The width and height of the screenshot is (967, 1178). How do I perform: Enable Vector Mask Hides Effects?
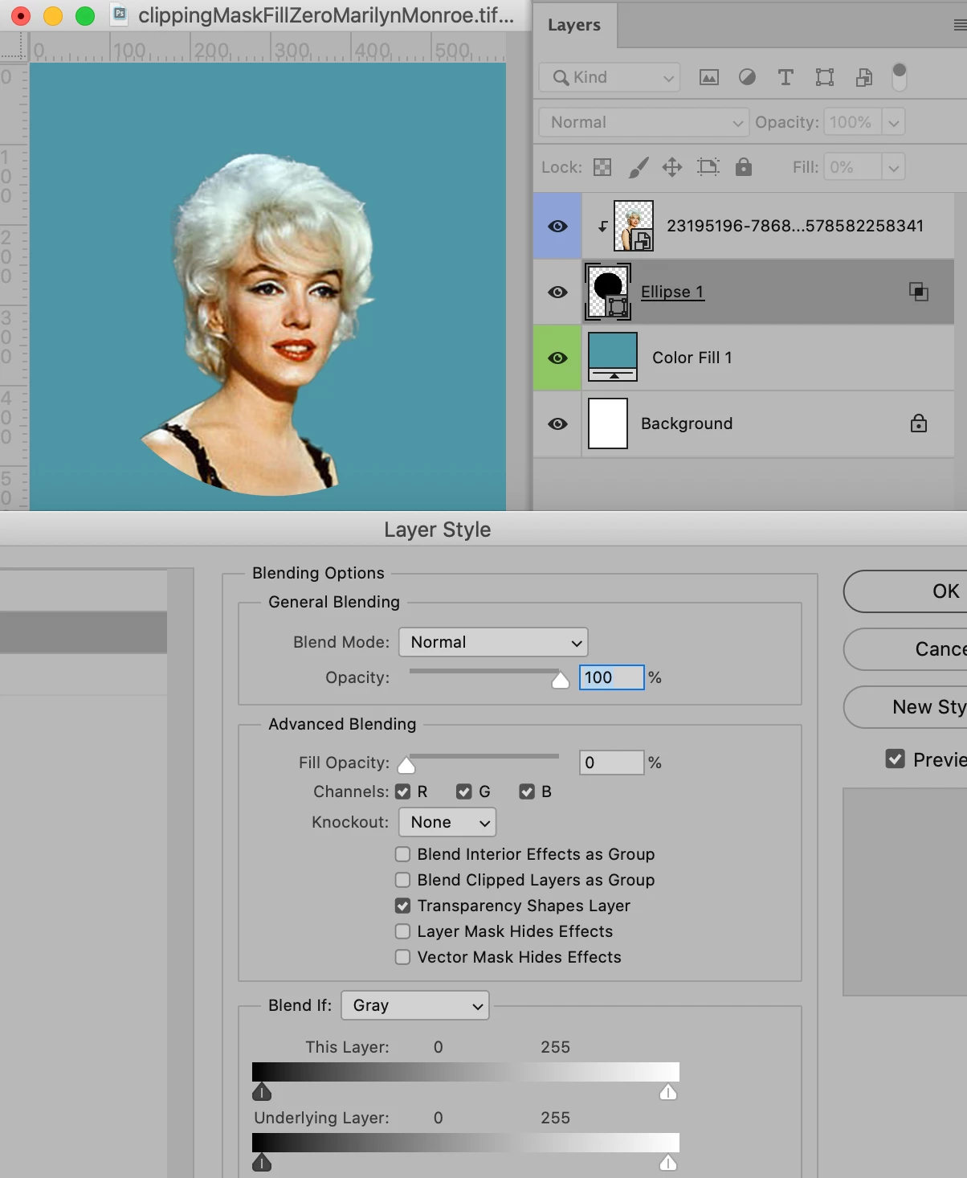point(403,957)
